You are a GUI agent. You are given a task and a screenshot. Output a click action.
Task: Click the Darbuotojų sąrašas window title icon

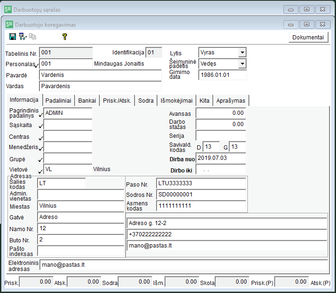pos(8,9)
